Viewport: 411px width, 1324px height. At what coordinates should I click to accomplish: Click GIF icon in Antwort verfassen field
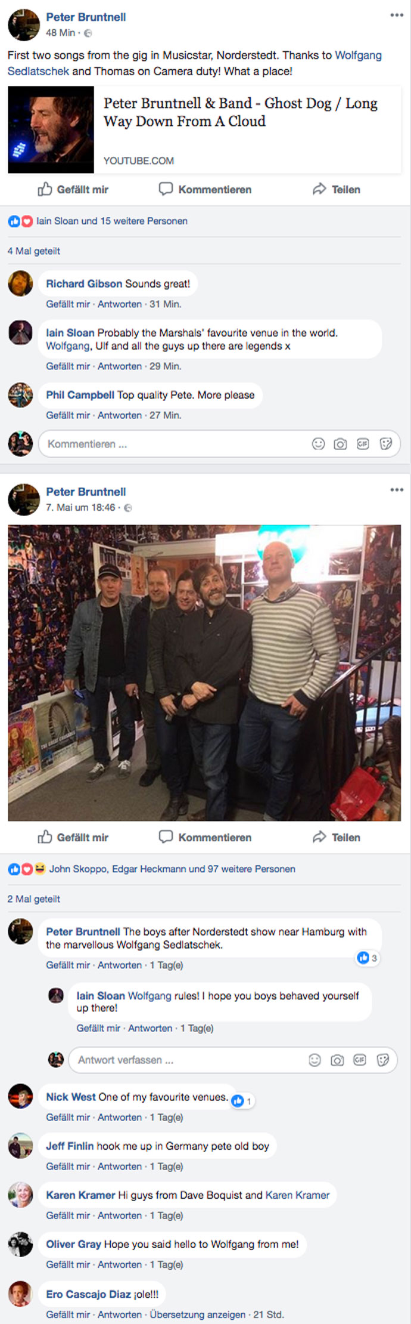tap(360, 1060)
